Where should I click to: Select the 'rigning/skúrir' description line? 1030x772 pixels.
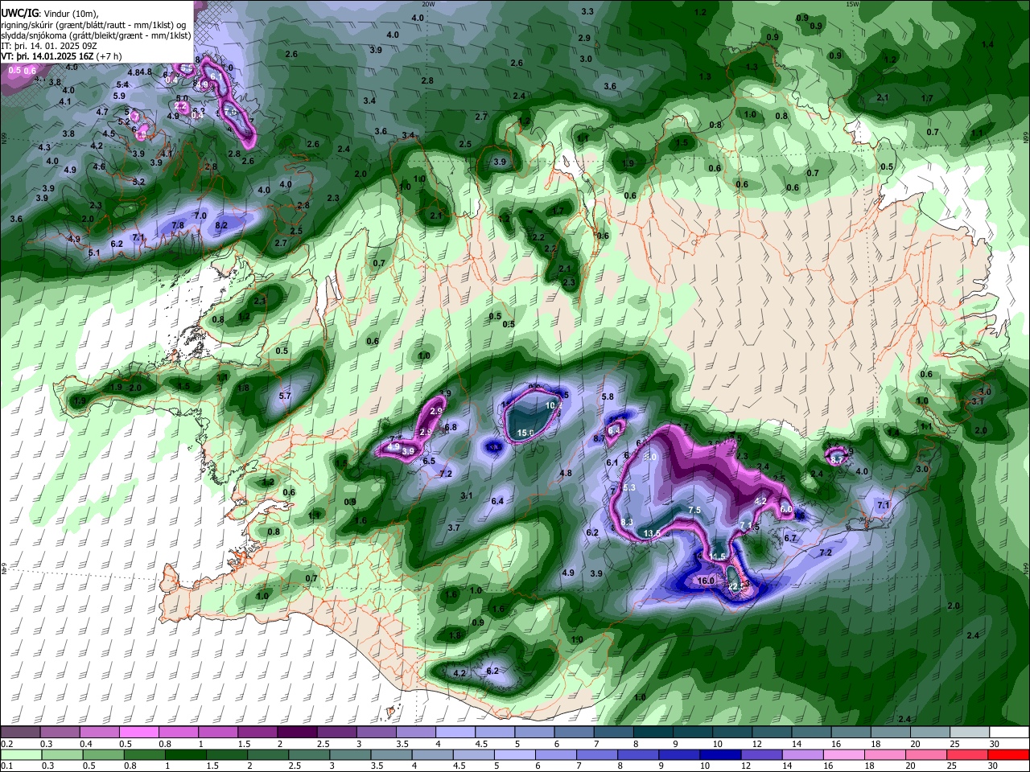pyautogui.click(x=94, y=25)
